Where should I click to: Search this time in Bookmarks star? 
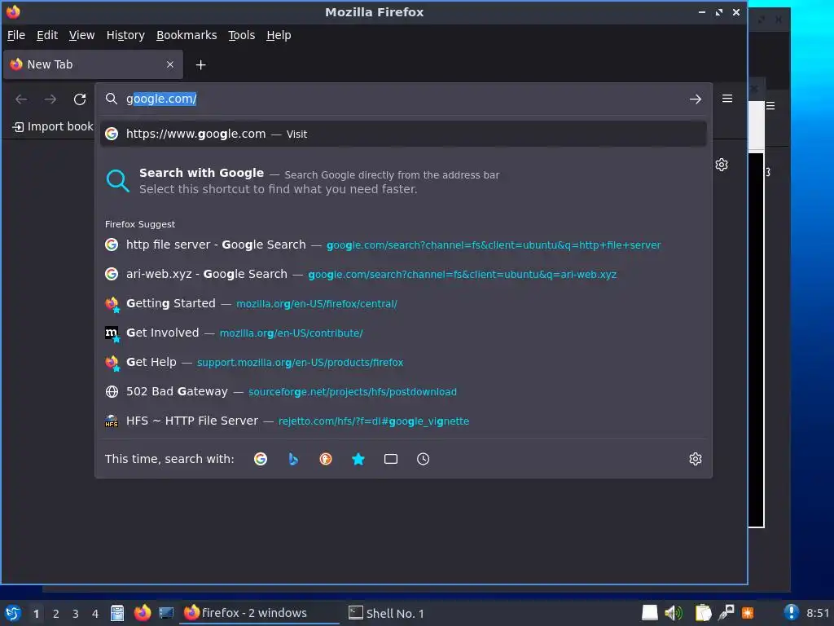(358, 459)
